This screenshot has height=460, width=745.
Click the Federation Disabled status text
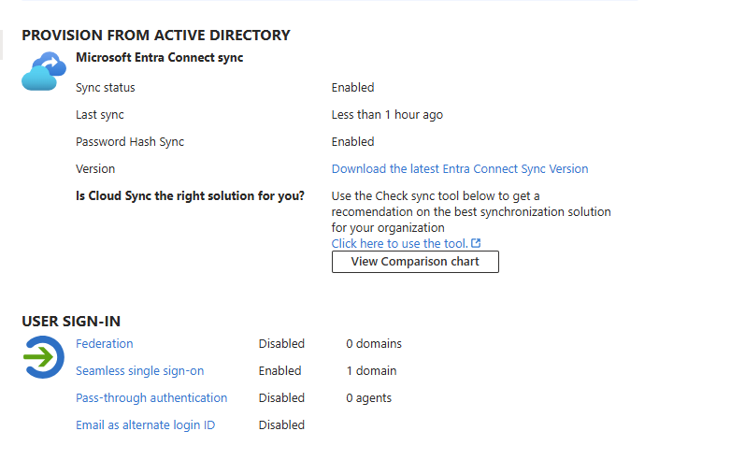point(281,343)
